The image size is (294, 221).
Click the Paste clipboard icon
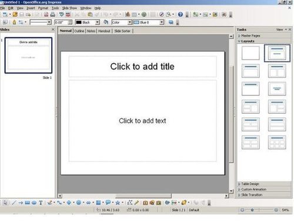tap(90, 14)
